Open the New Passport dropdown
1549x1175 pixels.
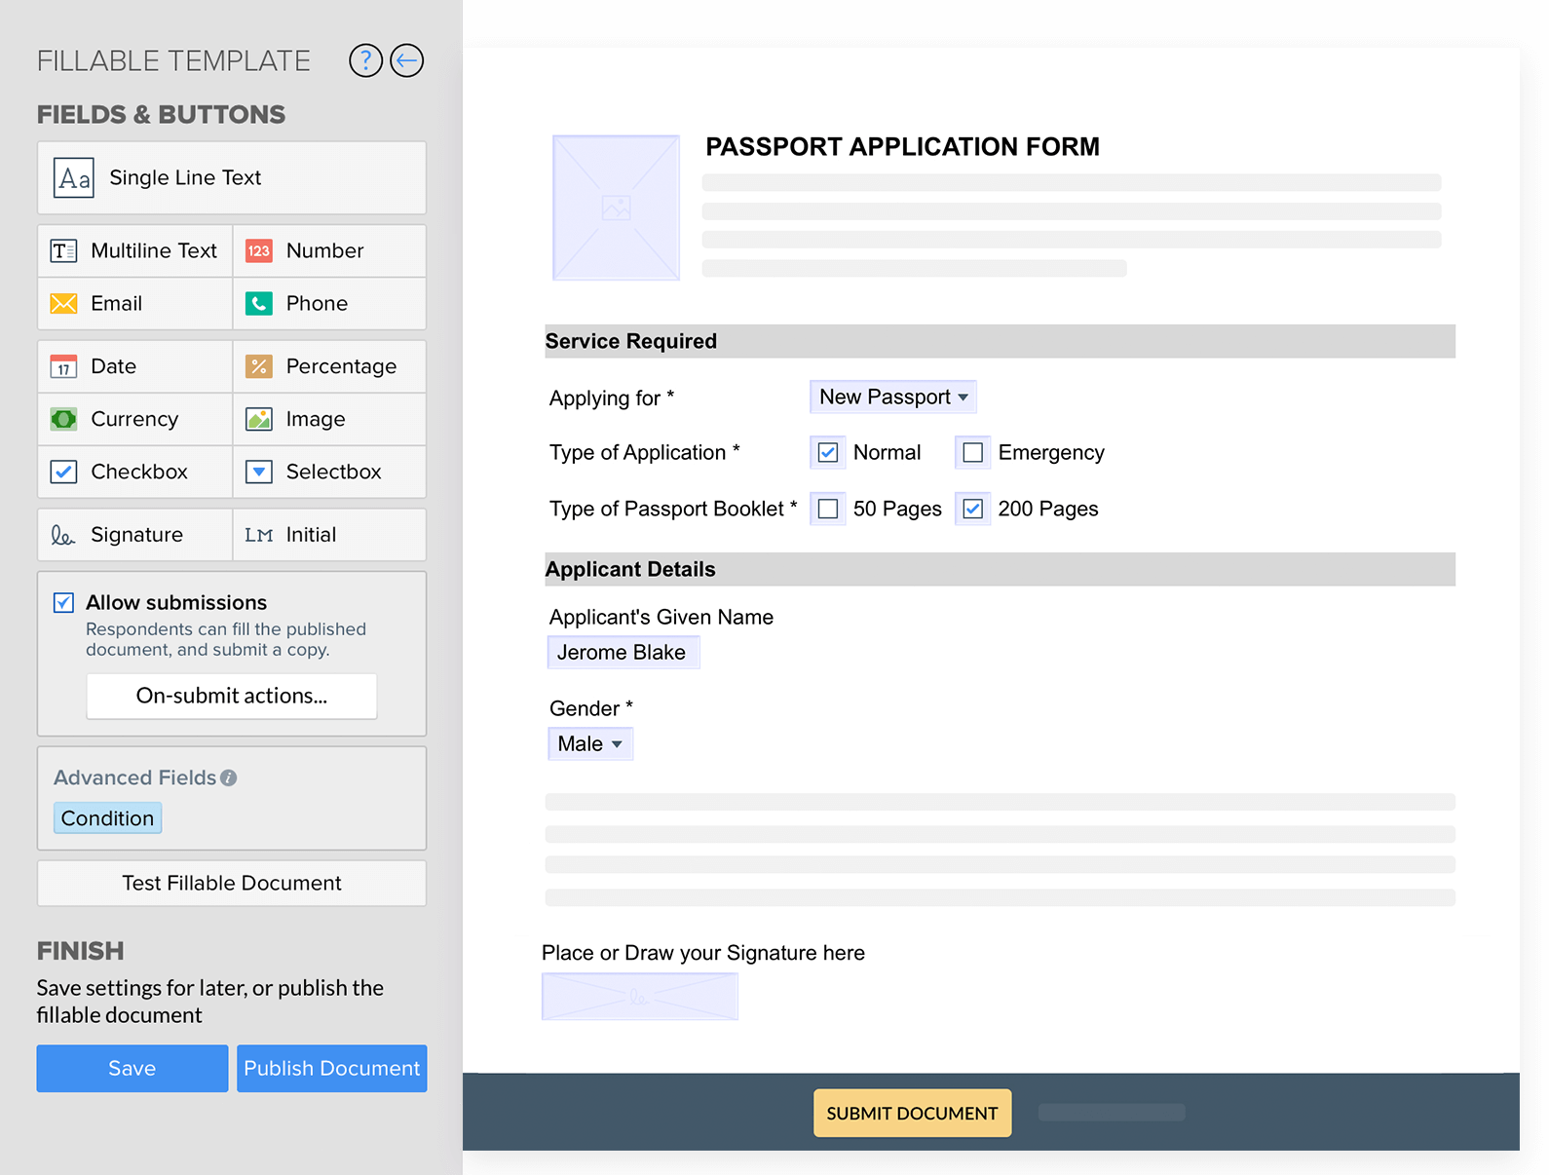tap(892, 398)
